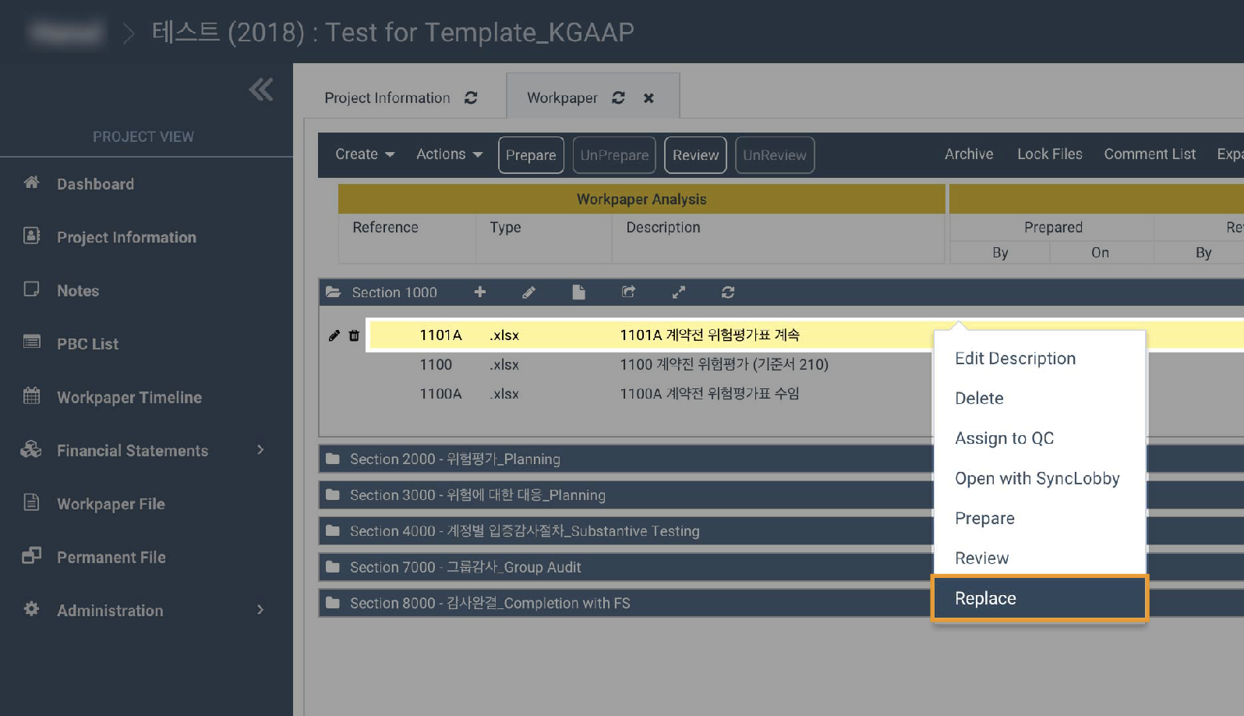Click the pencil edit icon in Section 1000 header
The width and height of the screenshot is (1244, 716).
528,292
